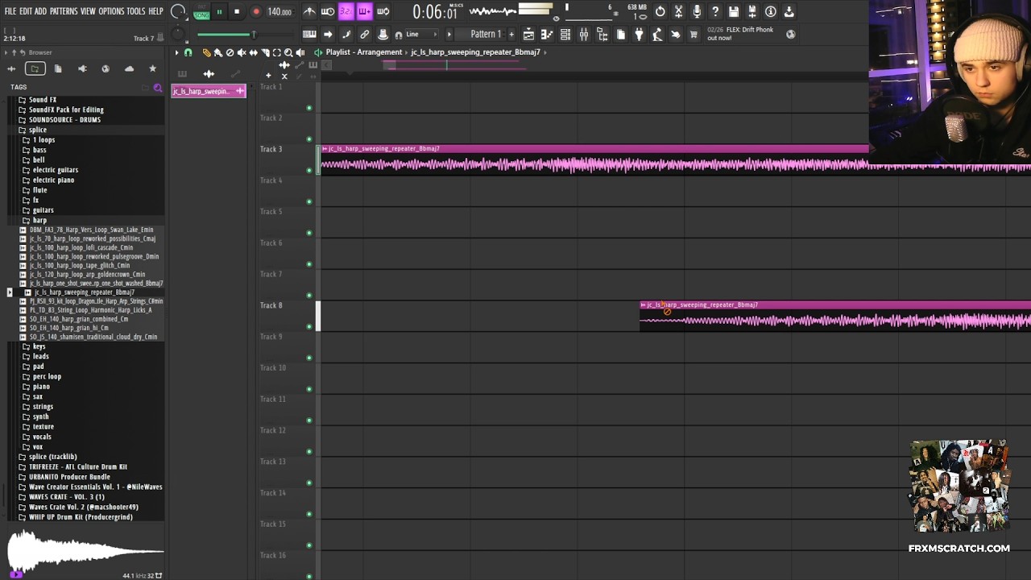This screenshot has height=580, width=1031.
Task: Toggle blend recording overdub
Action: pyautogui.click(x=364, y=11)
